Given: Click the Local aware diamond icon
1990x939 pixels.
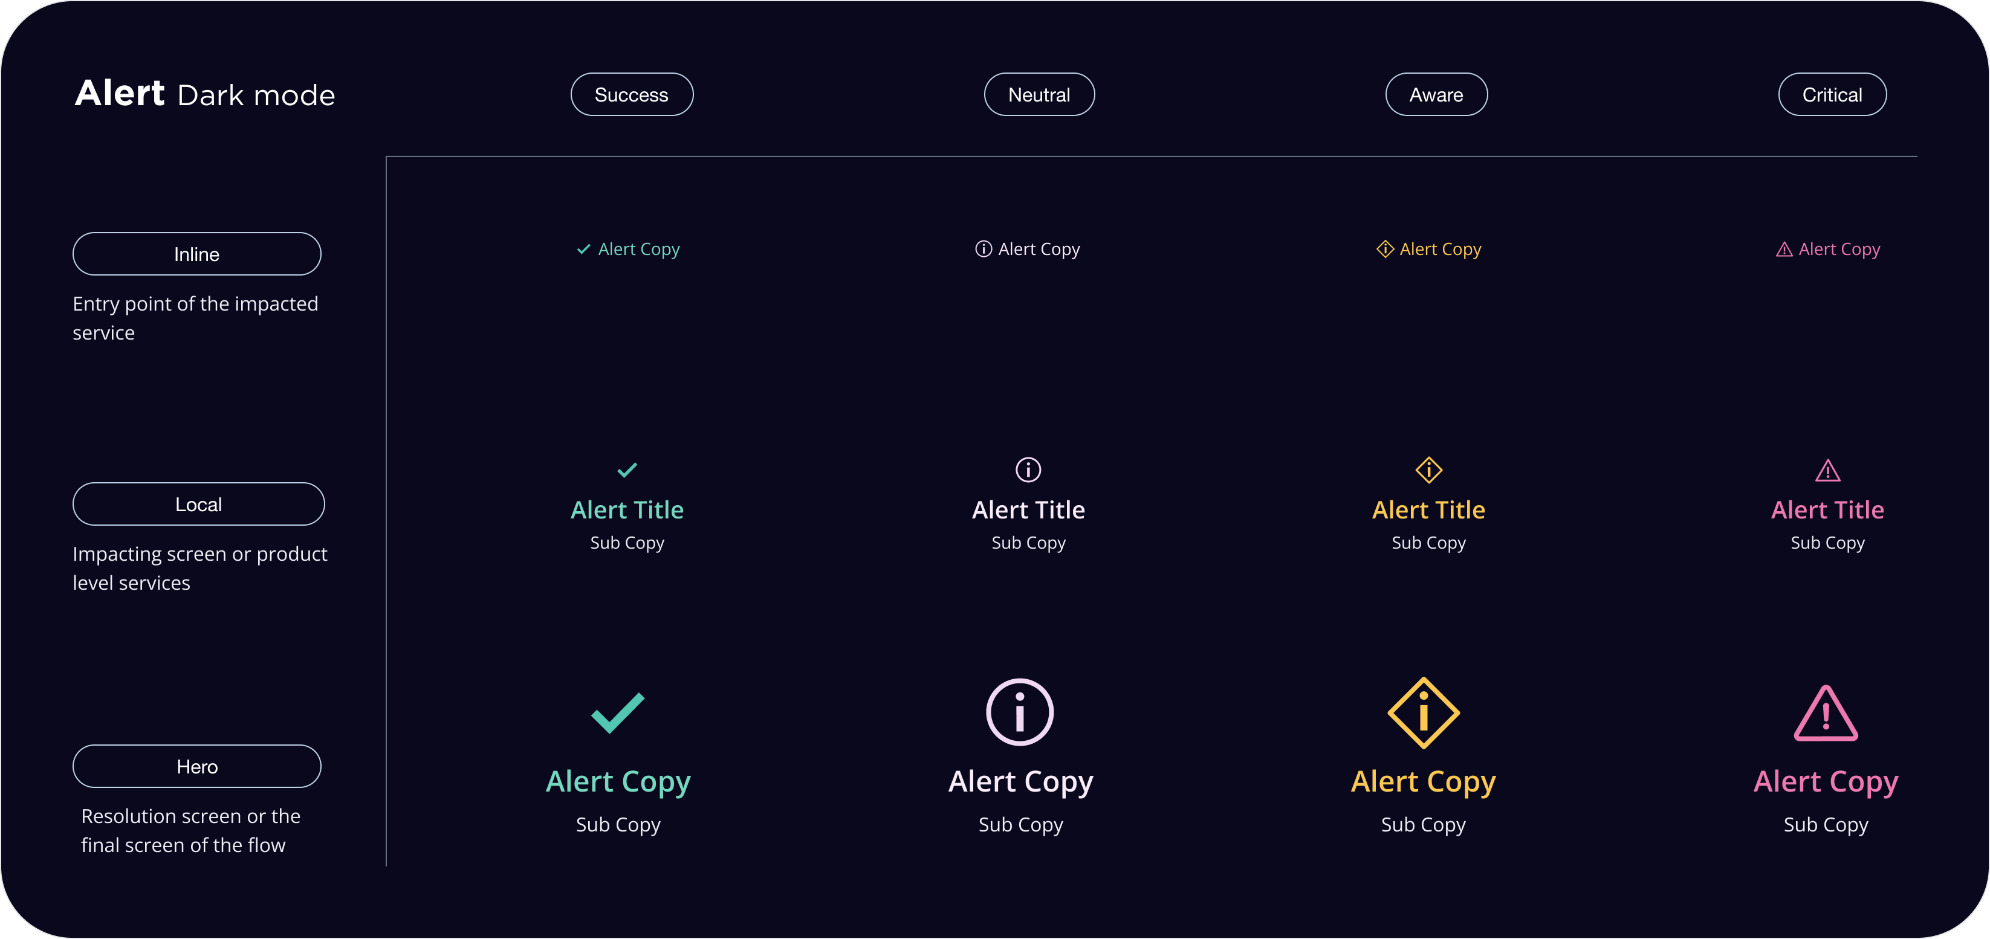Looking at the screenshot, I should [x=1428, y=469].
